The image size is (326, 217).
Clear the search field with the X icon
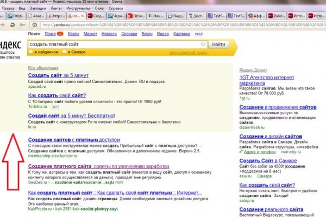pyautogui.click(x=203, y=44)
